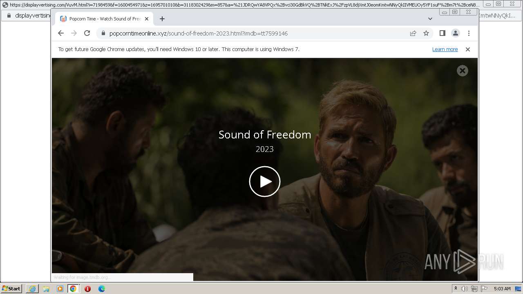The image size is (523, 294).
Task: Play the Sound of Freedom video
Action: [x=264, y=181]
